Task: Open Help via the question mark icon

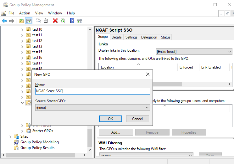Action: tap(72, 21)
